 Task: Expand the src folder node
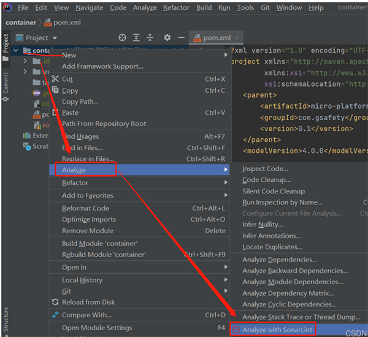click(x=25, y=71)
